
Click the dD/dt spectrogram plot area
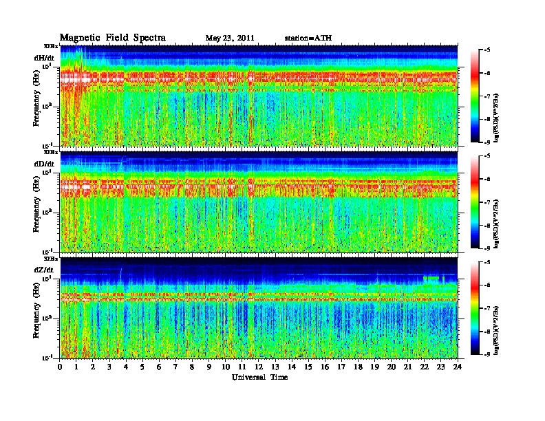pos(259,202)
